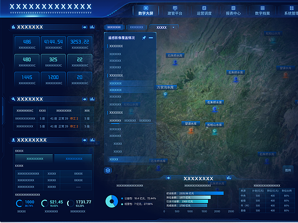Open the 系统管理 tab at the edge
The height and width of the screenshot is (223, 298).
[291, 11]
